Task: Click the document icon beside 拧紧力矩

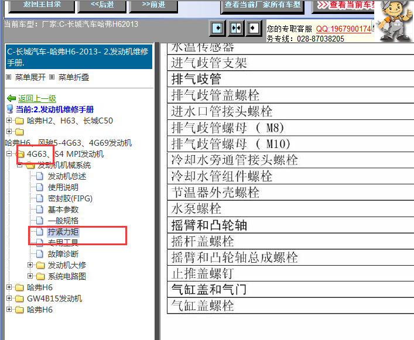Action: point(40,232)
